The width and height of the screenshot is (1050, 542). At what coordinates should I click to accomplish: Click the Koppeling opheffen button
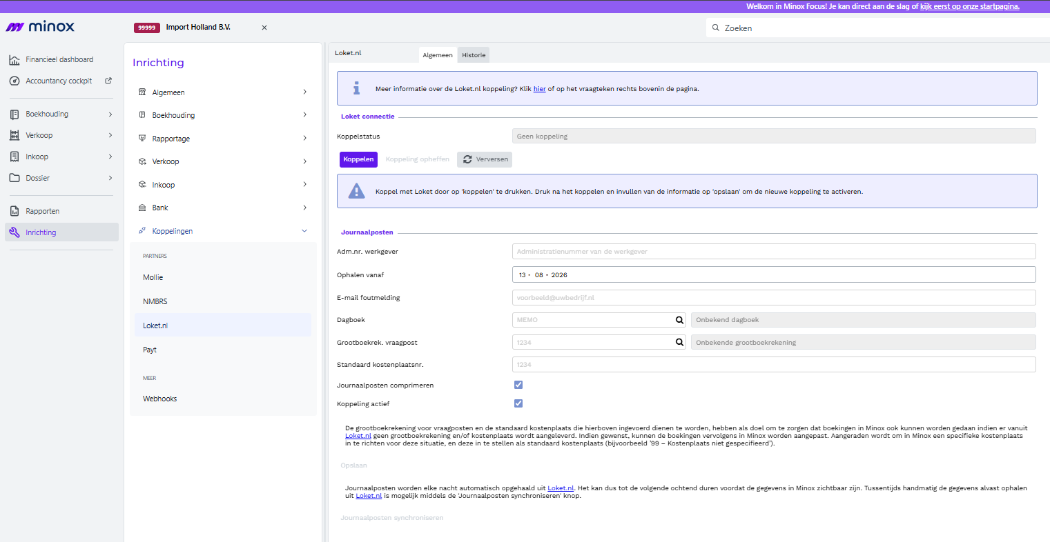point(418,159)
